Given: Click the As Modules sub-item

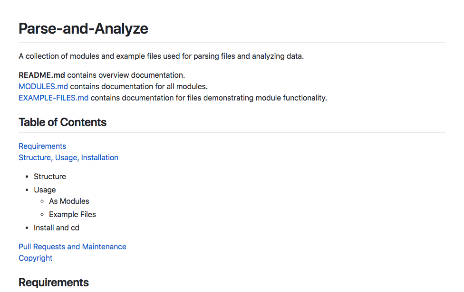Looking at the screenshot, I should [x=69, y=201].
